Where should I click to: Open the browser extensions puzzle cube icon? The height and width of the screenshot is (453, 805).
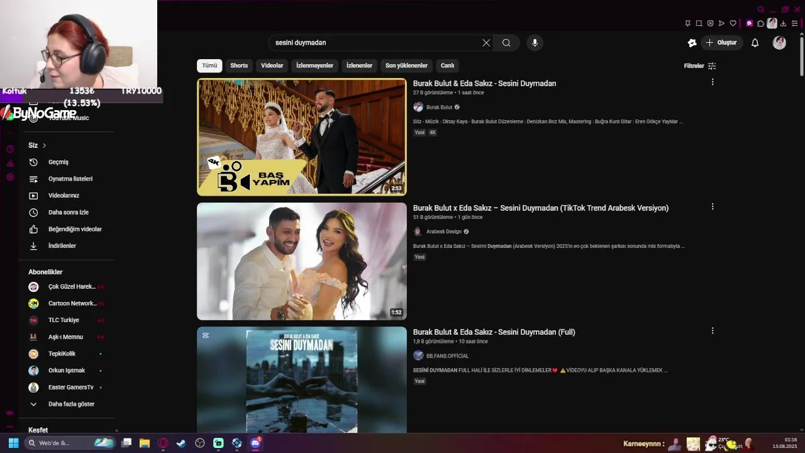[760, 23]
